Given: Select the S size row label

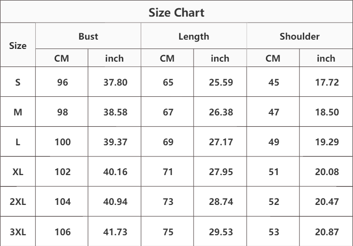Looking at the screenshot, I should (18, 82).
